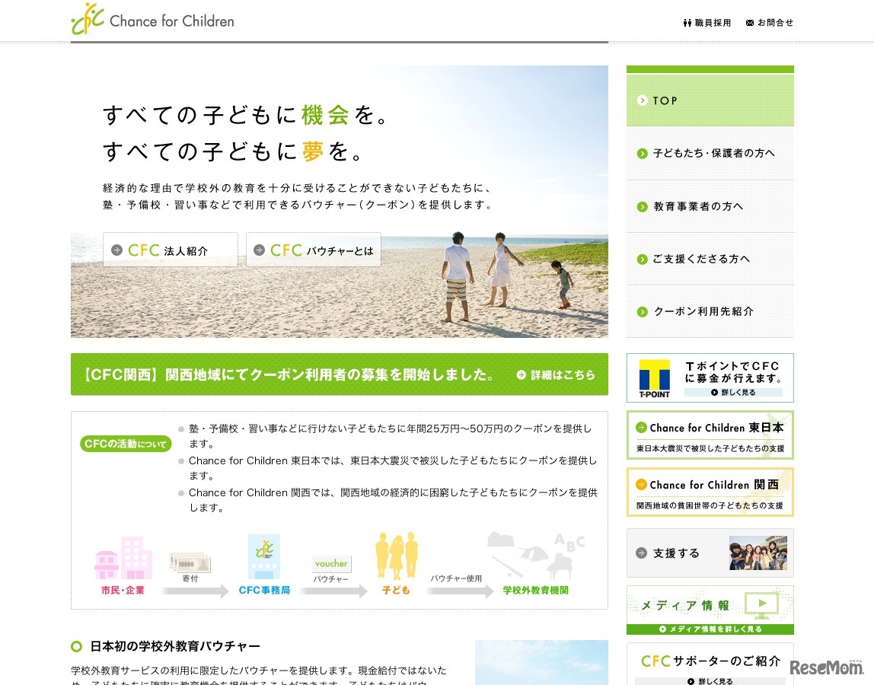Click green arrow icon beside ご支援くださる方へ
The width and height of the screenshot is (874, 685).
[642, 260]
